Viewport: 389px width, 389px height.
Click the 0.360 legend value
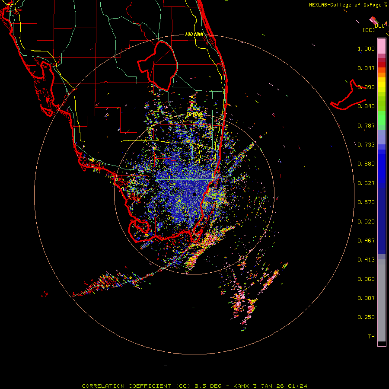(x=366, y=279)
